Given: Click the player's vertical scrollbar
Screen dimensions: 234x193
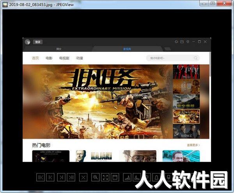Looking at the screenshot, I should [210, 64].
